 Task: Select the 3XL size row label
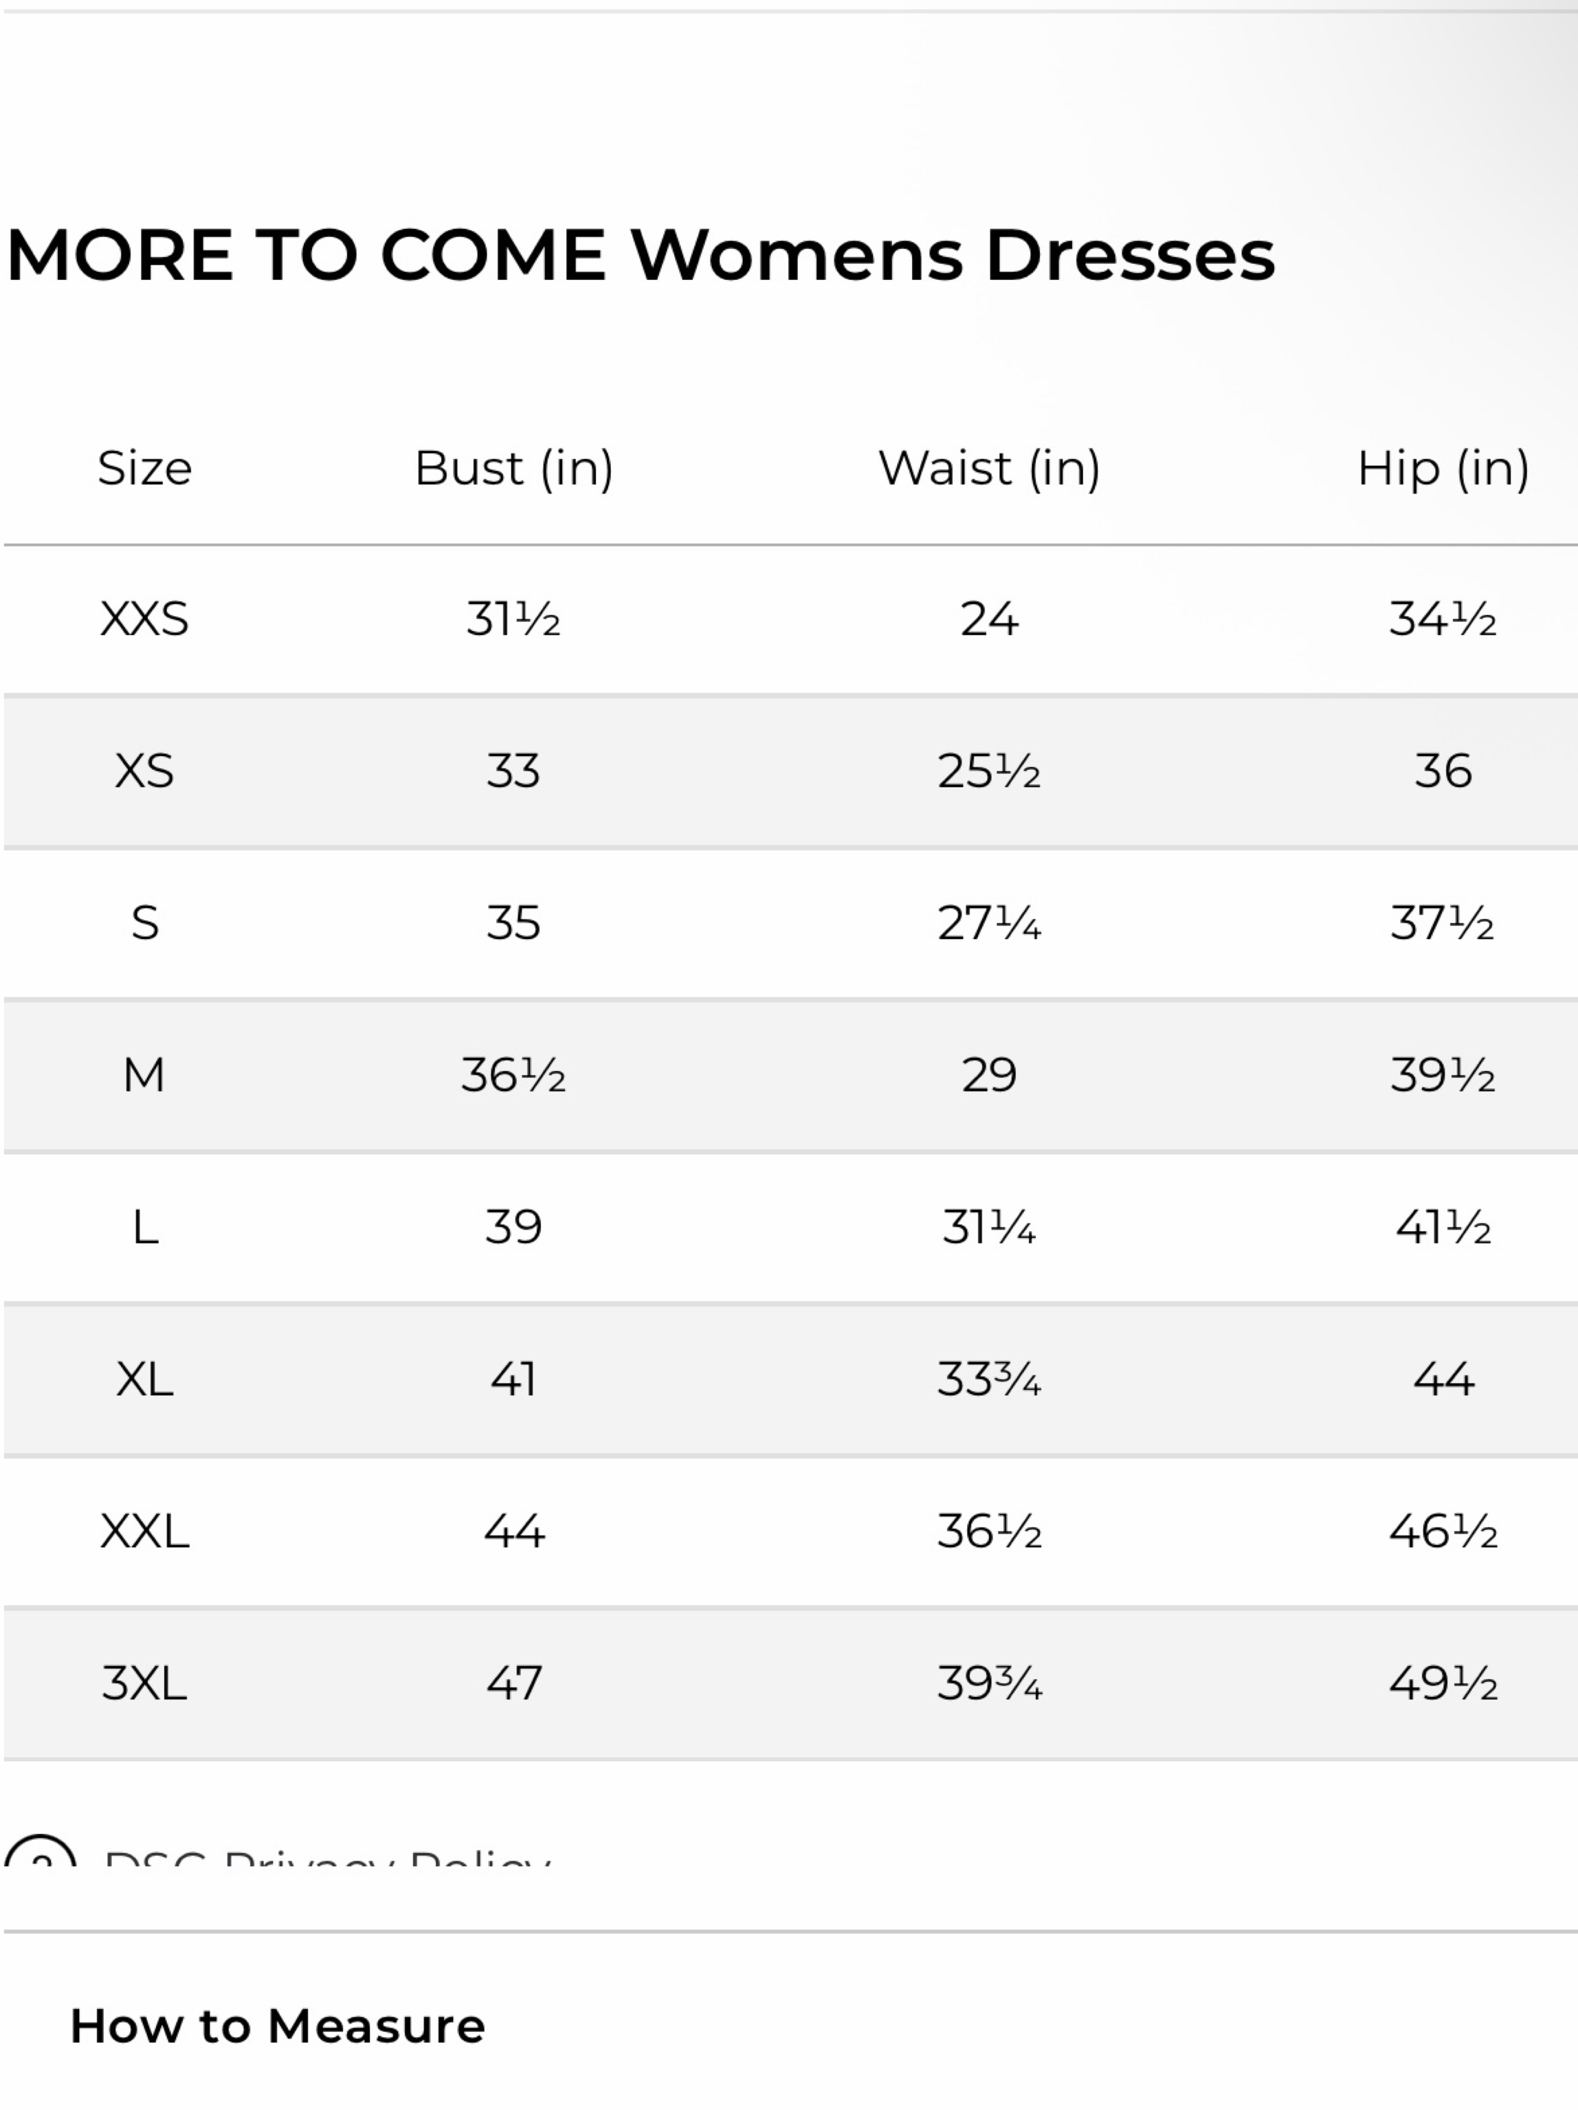pos(145,1682)
